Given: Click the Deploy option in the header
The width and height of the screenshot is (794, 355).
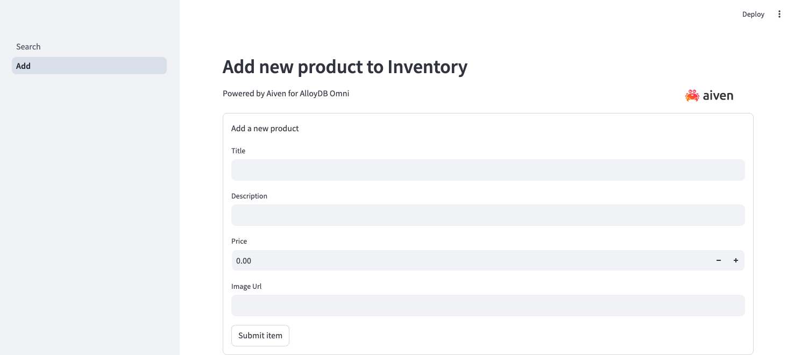Looking at the screenshot, I should click(x=753, y=14).
